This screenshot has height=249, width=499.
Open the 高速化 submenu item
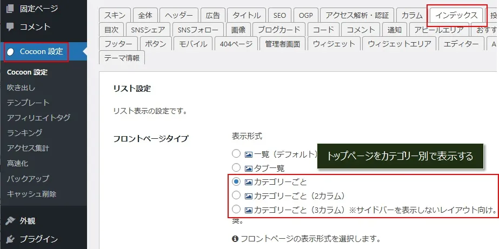[x=17, y=163]
